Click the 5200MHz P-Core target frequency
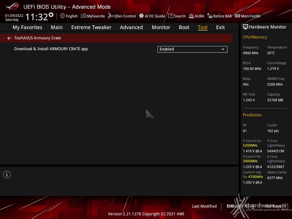This screenshot has width=292, height=219. pos(250,145)
